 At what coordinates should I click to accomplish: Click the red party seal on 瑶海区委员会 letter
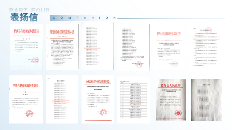coord(29,113)
